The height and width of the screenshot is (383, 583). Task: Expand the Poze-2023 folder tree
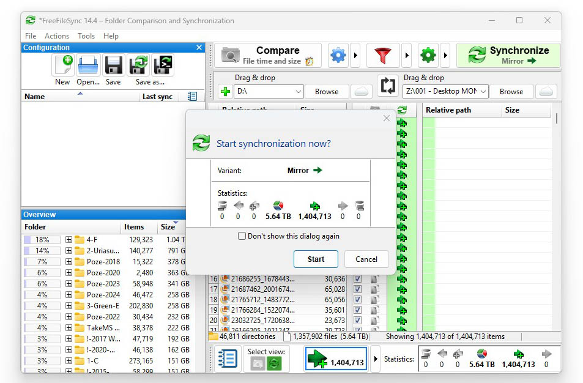[69, 284]
